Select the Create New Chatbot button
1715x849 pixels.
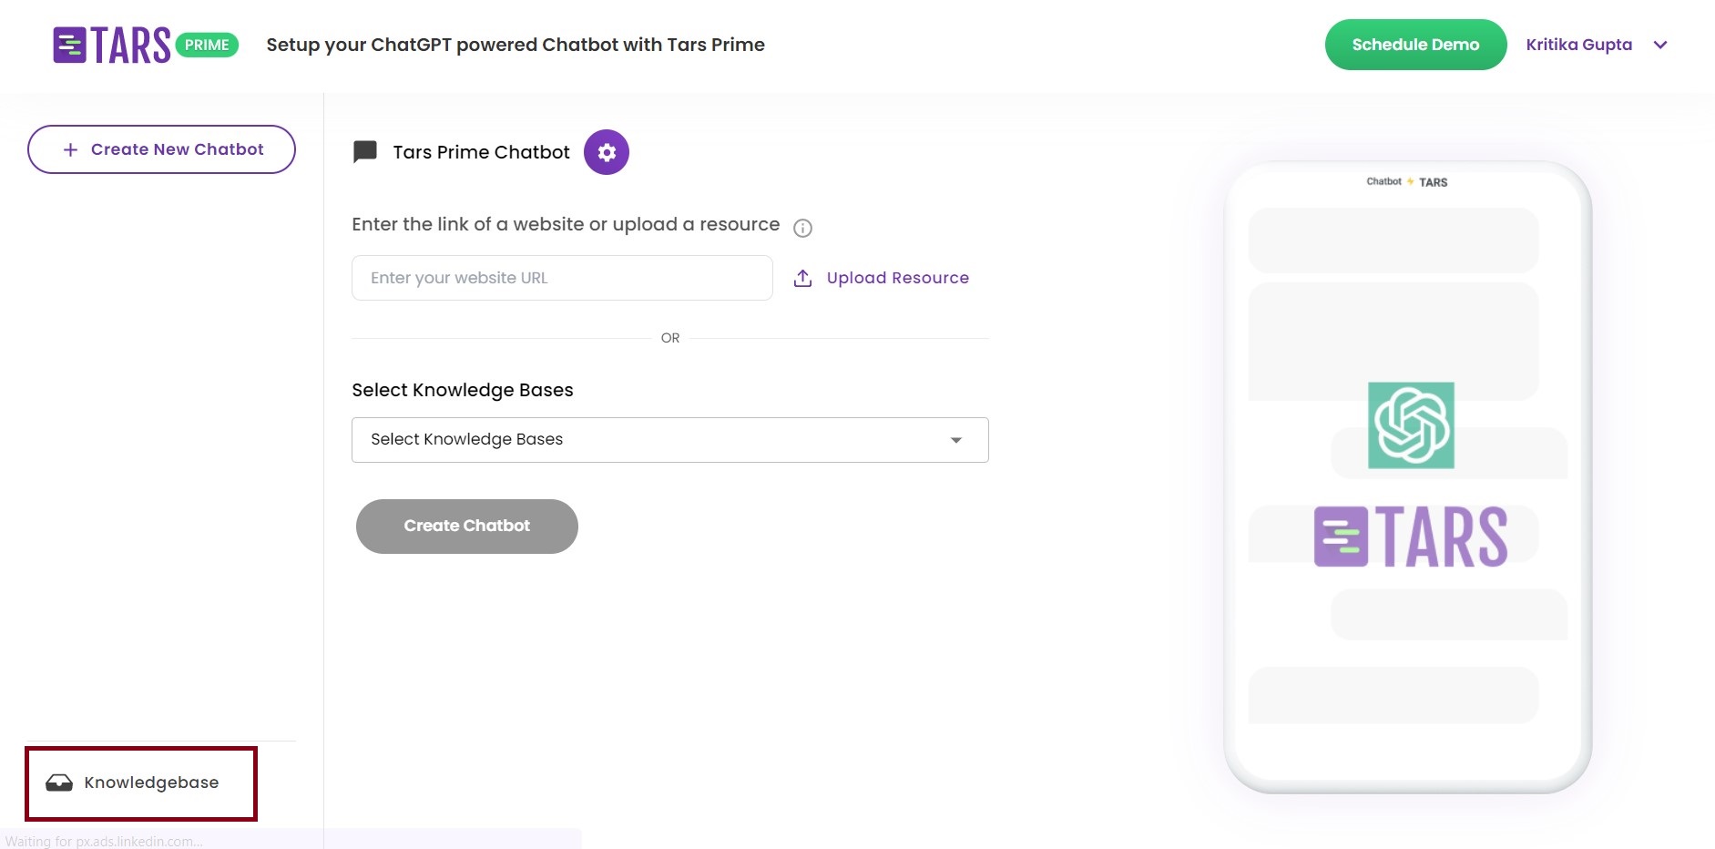click(x=161, y=148)
